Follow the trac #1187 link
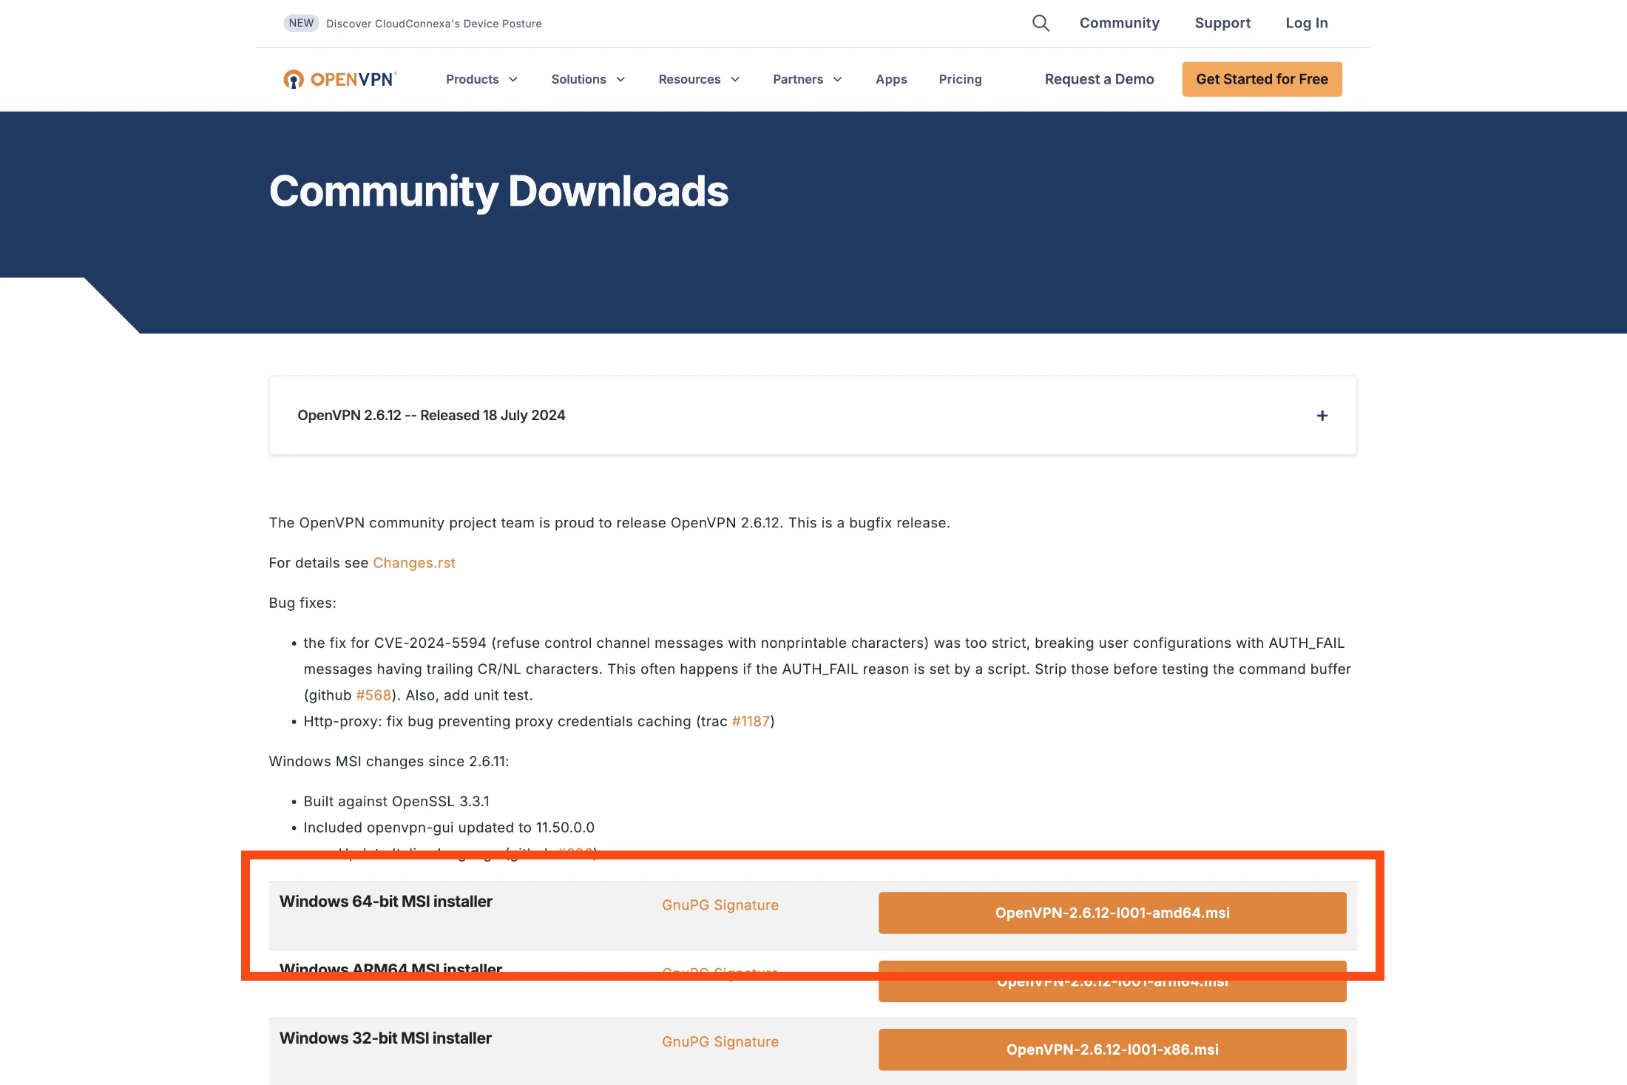Image resolution: width=1627 pixels, height=1085 pixels. [x=751, y=721]
